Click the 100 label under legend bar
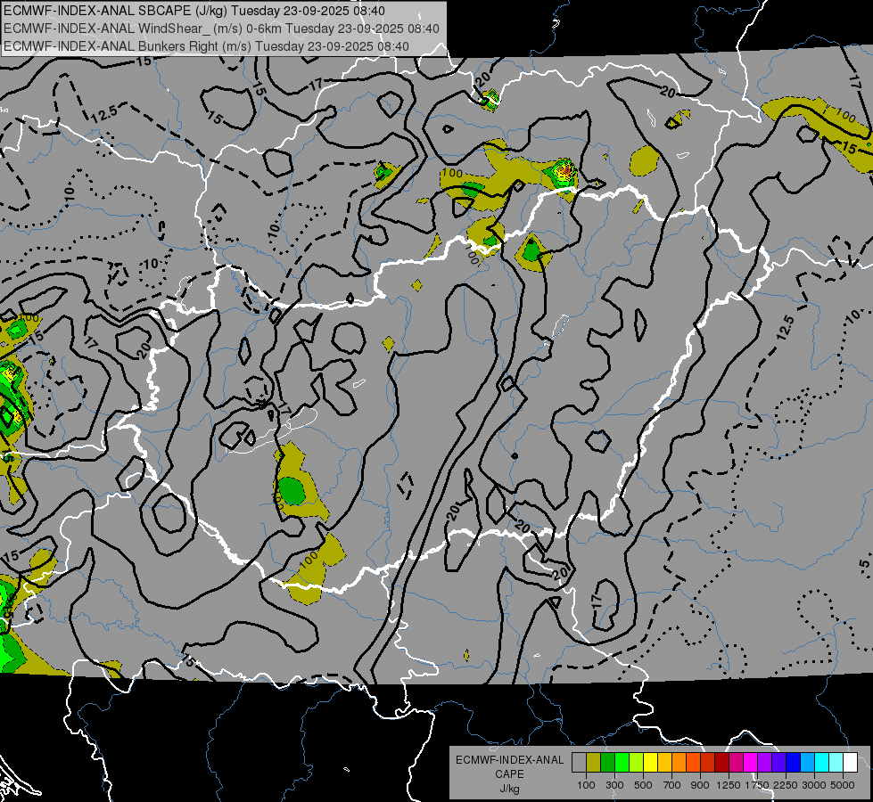 tap(586, 785)
